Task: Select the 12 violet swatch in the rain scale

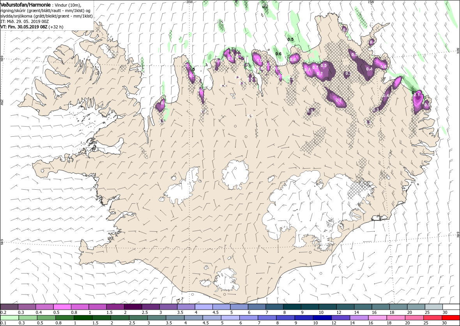Action: click(x=340, y=318)
